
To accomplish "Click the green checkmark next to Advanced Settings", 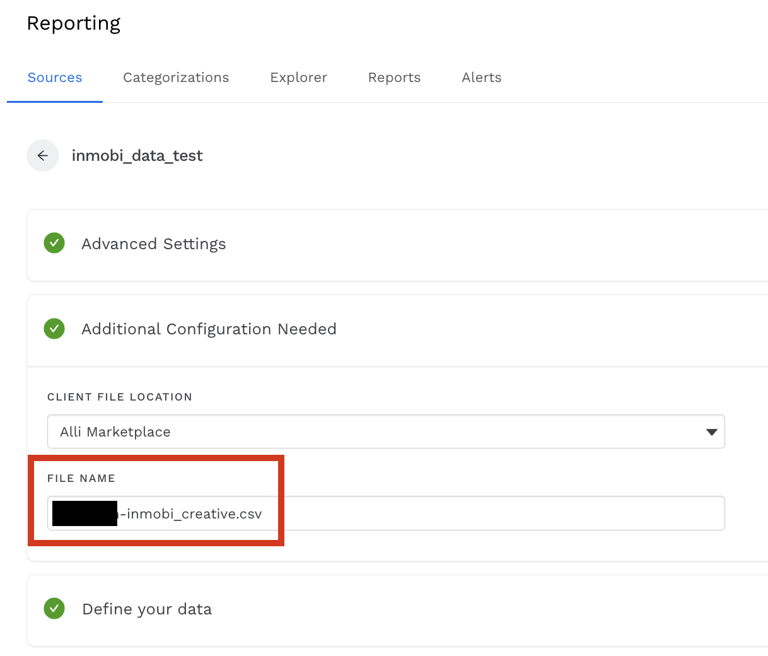I will click(x=54, y=243).
